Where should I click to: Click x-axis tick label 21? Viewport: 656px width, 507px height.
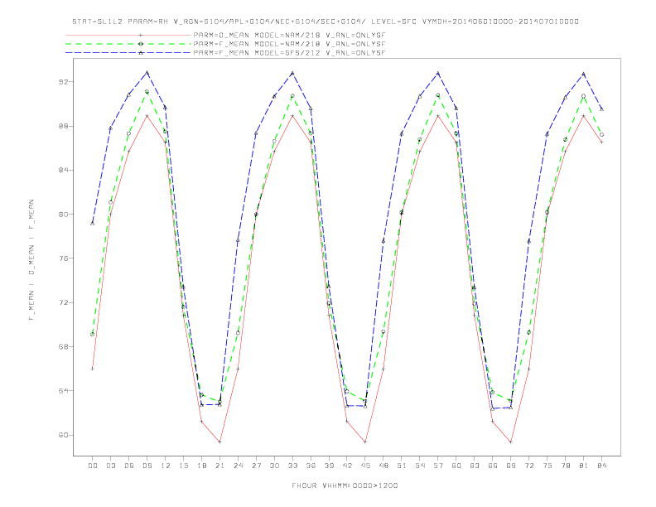(219, 466)
